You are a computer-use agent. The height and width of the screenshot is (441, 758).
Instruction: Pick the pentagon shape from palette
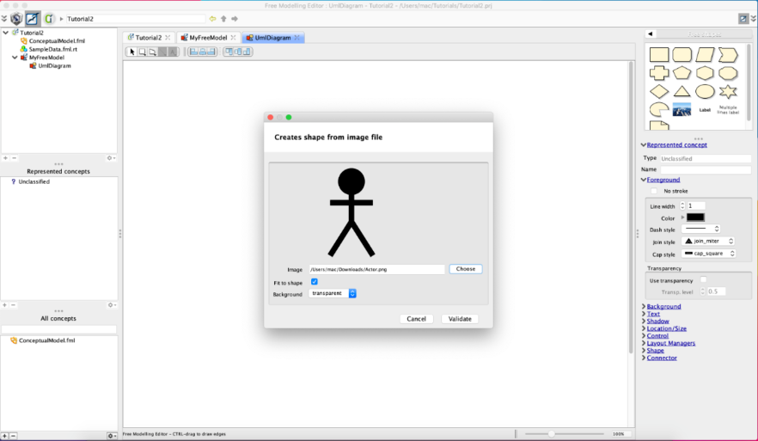point(682,73)
